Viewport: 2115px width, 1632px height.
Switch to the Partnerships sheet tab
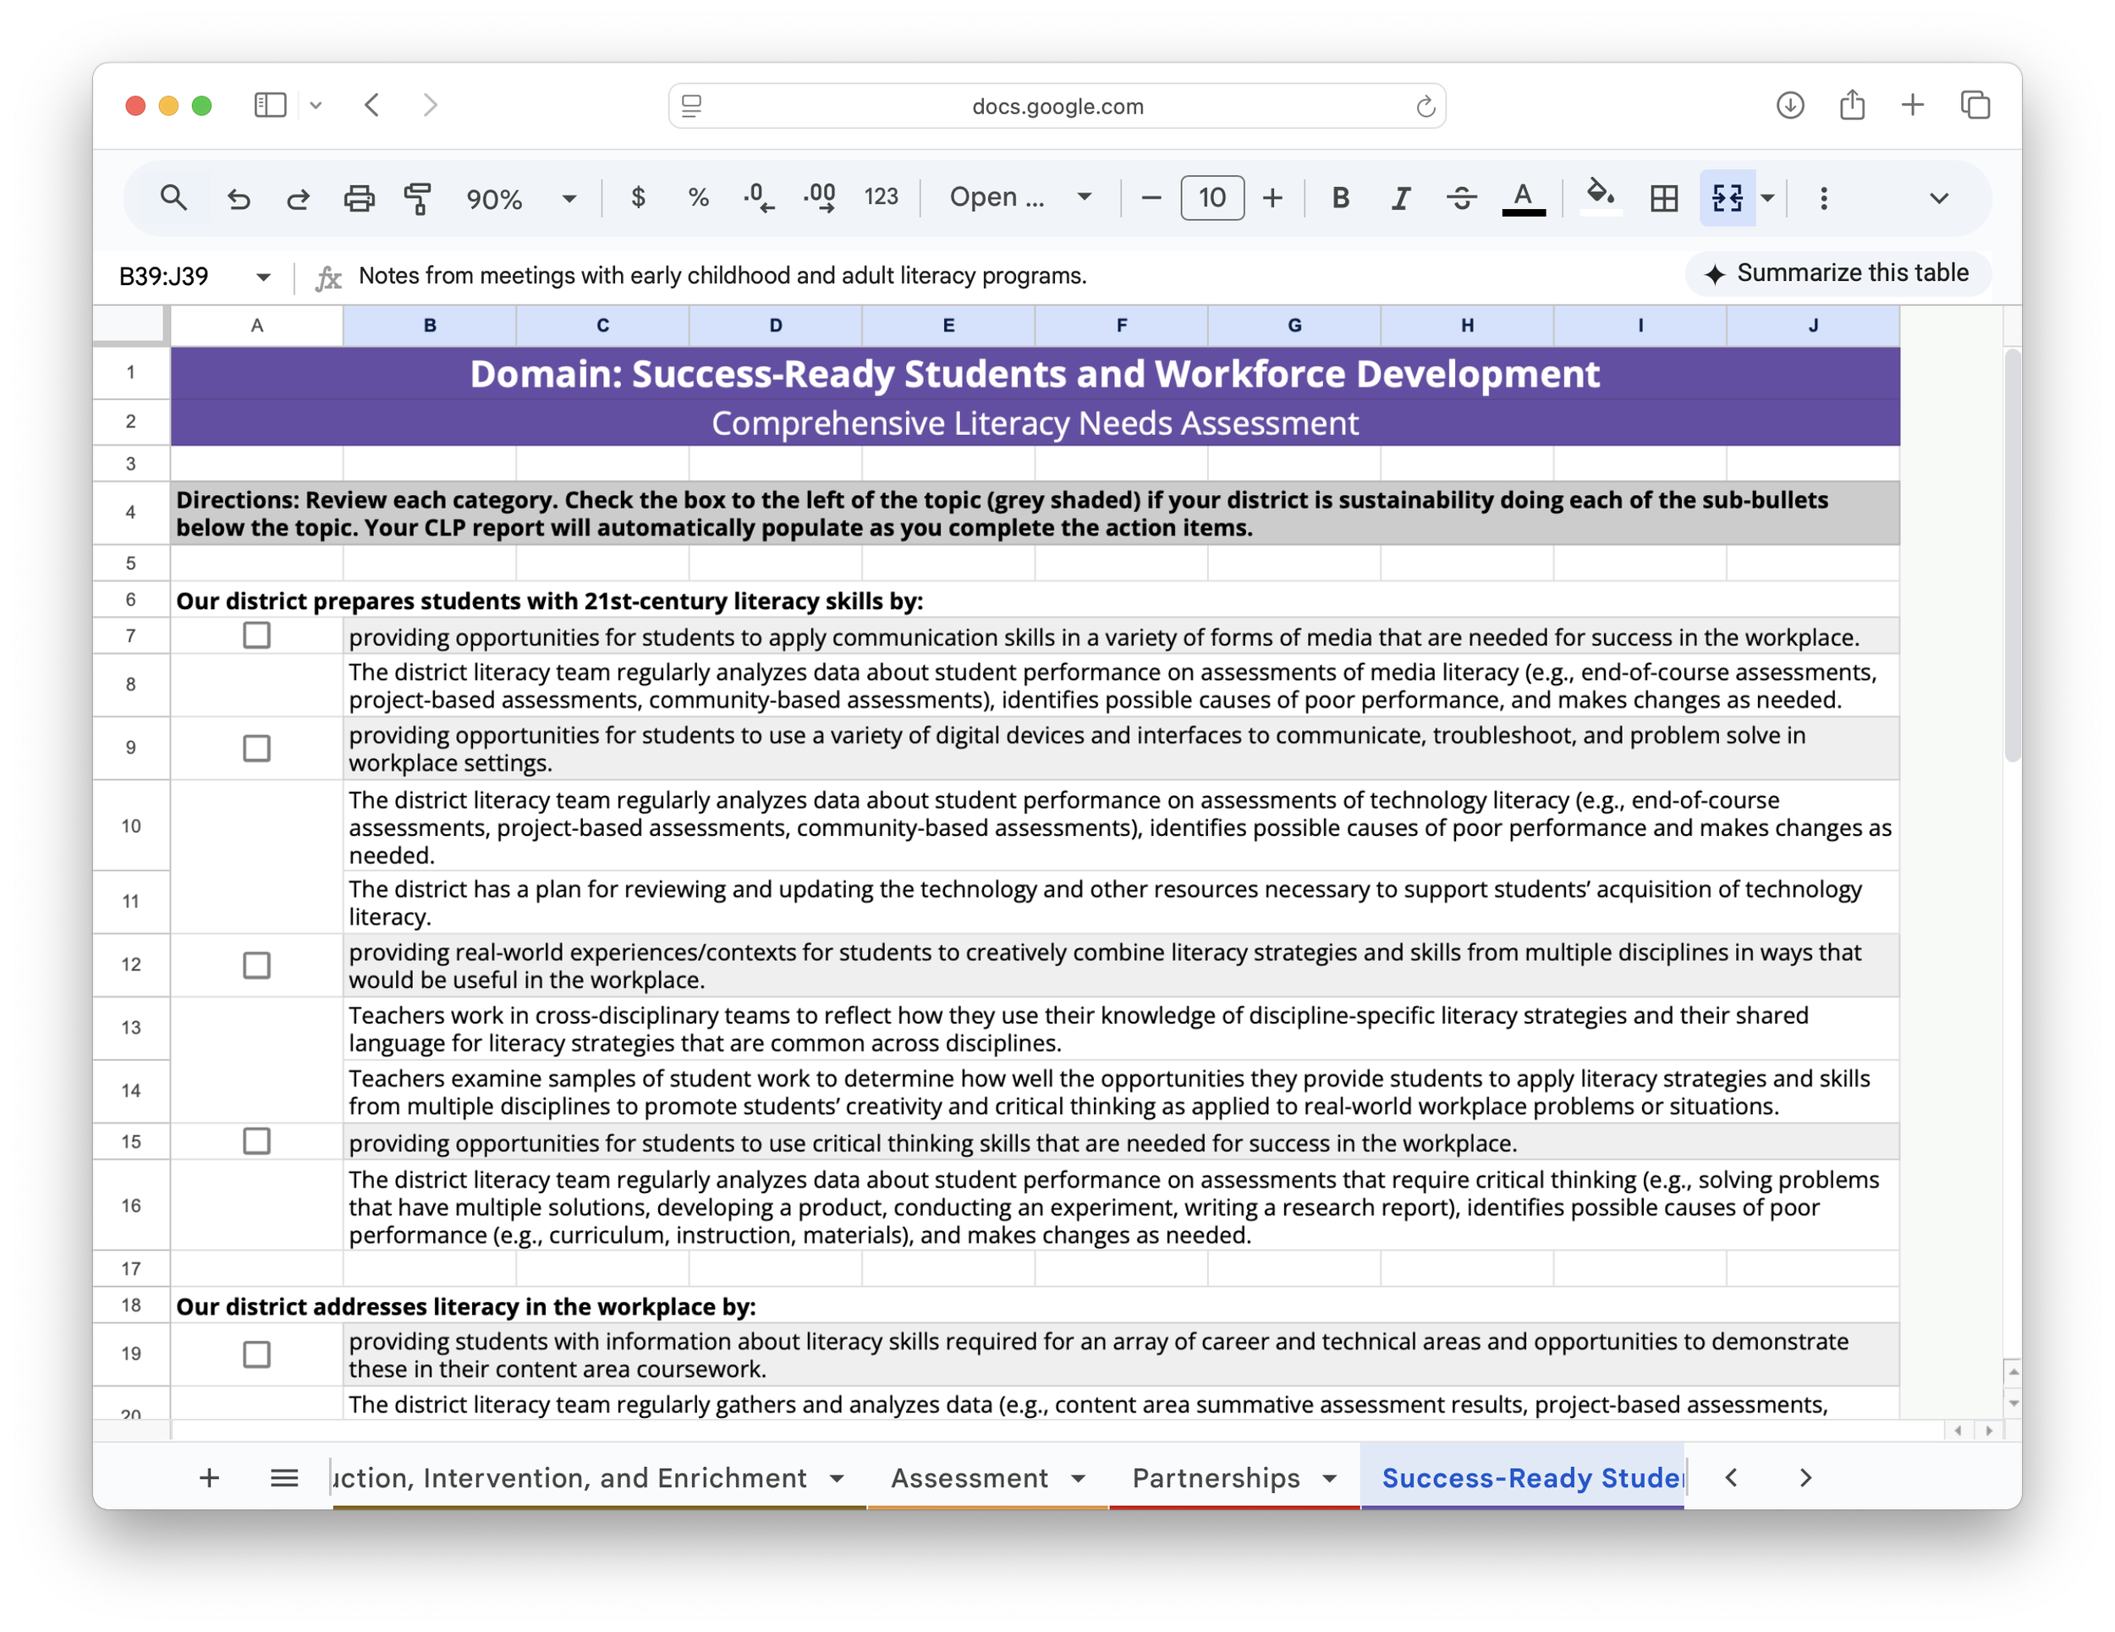[x=1216, y=1477]
